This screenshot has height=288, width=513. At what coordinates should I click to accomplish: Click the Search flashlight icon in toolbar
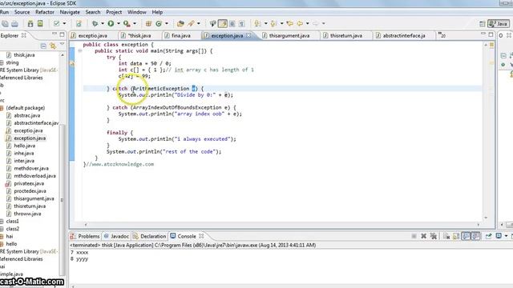pyautogui.click(x=191, y=23)
